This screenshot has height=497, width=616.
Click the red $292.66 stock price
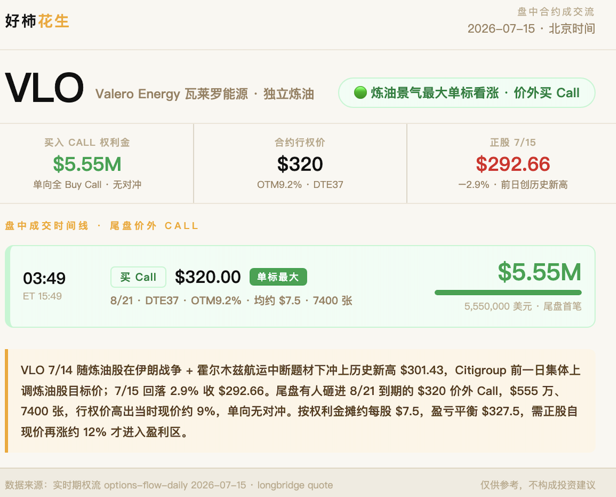click(x=513, y=164)
